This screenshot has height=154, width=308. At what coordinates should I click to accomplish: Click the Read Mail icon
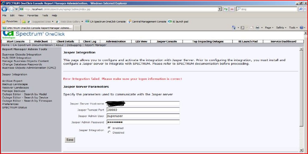pos(252,28)
